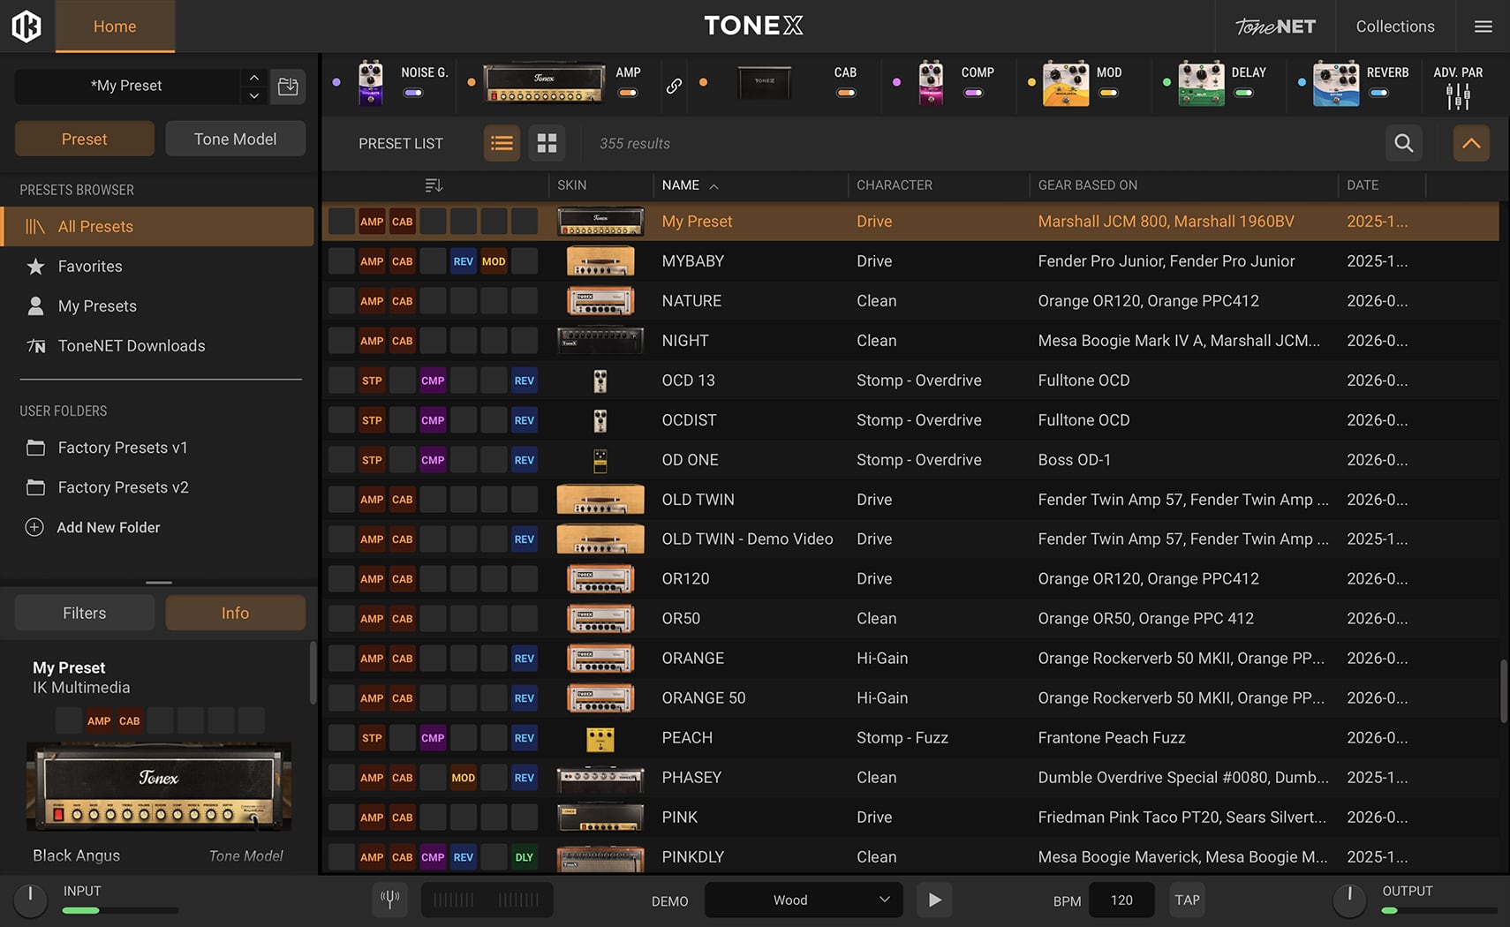Switch to the Tone Model tab

(235, 139)
